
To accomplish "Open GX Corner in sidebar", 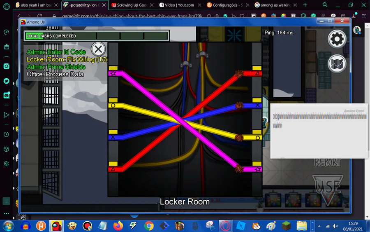I will click(6, 47).
